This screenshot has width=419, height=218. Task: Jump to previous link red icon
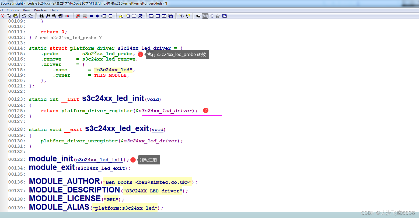pos(78,16)
